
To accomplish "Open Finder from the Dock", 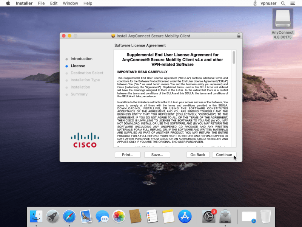I will point(36,217).
